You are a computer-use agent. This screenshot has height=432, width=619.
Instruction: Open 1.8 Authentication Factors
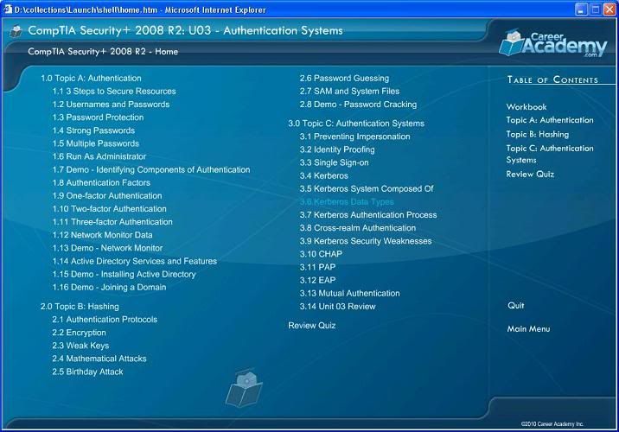101,182
